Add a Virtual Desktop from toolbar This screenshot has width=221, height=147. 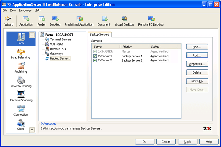click(124, 21)
